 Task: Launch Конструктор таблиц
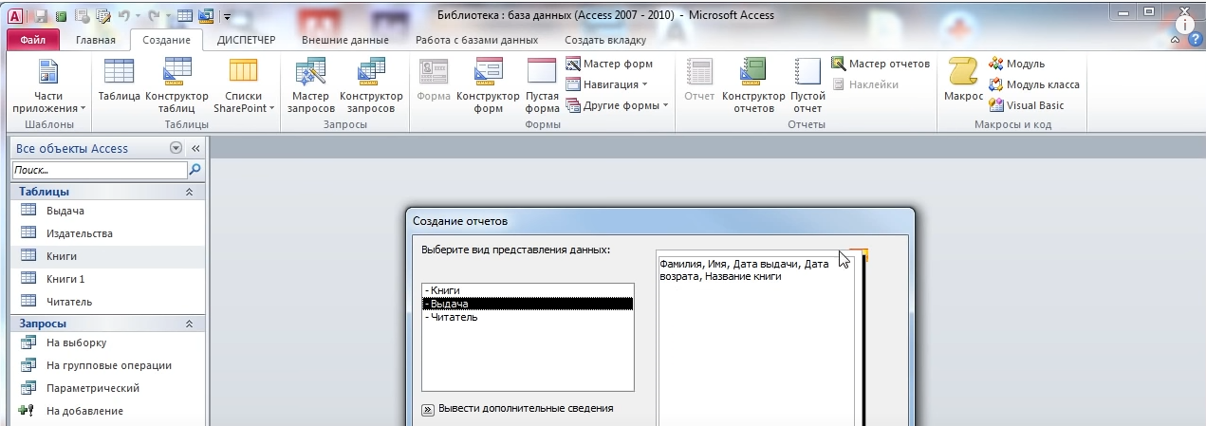[x=176, y=86]
